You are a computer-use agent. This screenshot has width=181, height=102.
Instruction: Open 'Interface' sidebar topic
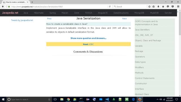pos(139,89)
